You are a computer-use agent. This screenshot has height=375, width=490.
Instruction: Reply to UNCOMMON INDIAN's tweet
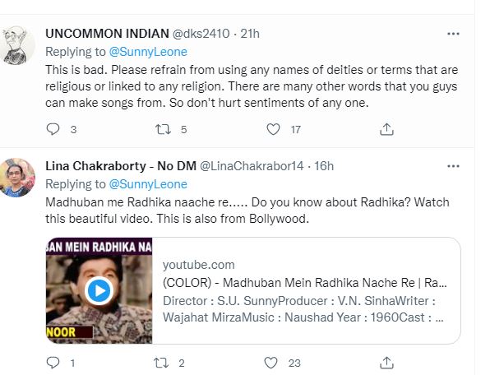pos(53,129)
